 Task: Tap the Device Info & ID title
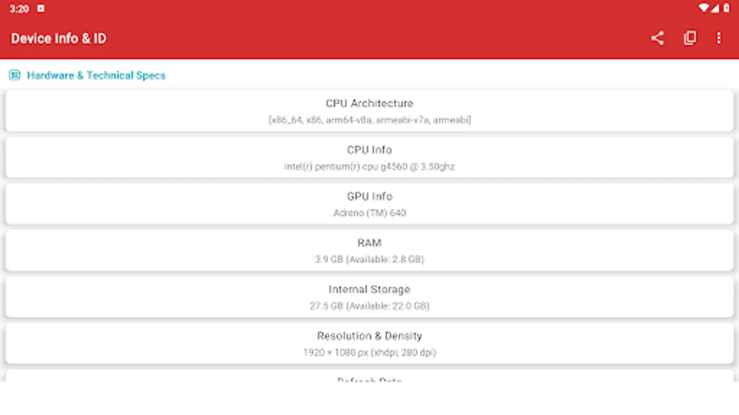[x=59, y=38]
